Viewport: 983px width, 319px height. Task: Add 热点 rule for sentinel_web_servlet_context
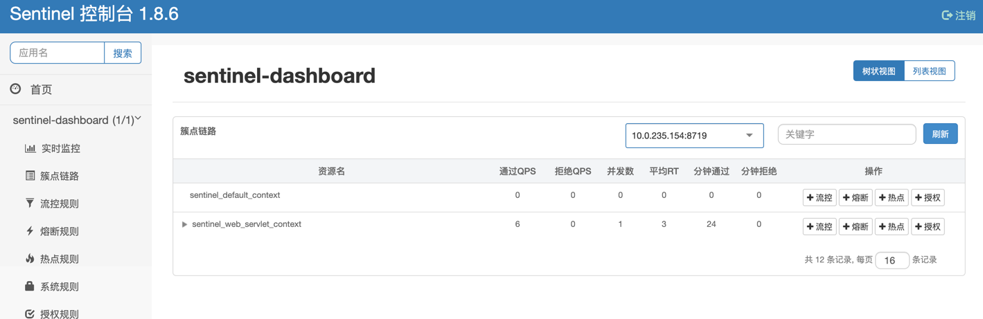(x=892, y=227)
